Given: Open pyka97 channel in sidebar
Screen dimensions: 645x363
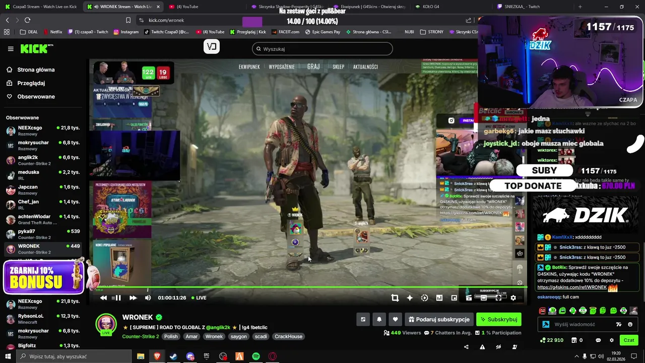Looking at the screenshot, I should (x=43, y=234).
